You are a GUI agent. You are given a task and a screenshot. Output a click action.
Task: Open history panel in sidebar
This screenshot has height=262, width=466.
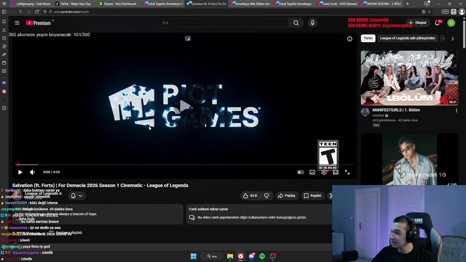click(x=4, y=38)
